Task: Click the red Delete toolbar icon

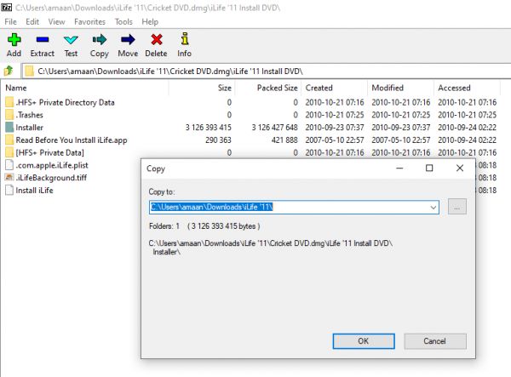Action: coord(156,39)
